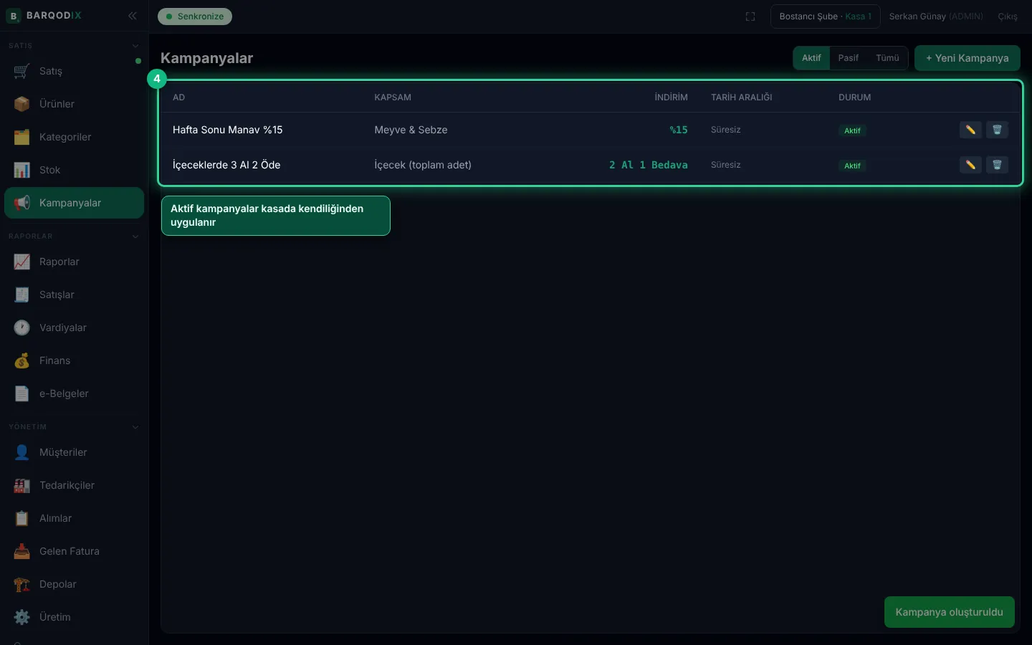1032x645 pixels.
Task: Select the Kampanyalar megaphone icon
Action: click(22, 203)
